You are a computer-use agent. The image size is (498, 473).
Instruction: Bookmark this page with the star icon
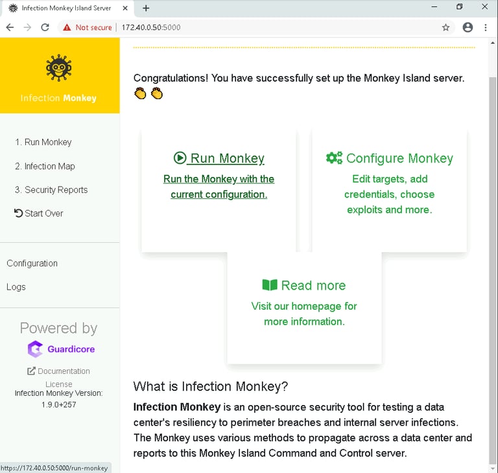click(445, 28)
